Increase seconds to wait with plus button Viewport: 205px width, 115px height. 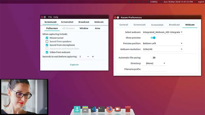(93, 56)
